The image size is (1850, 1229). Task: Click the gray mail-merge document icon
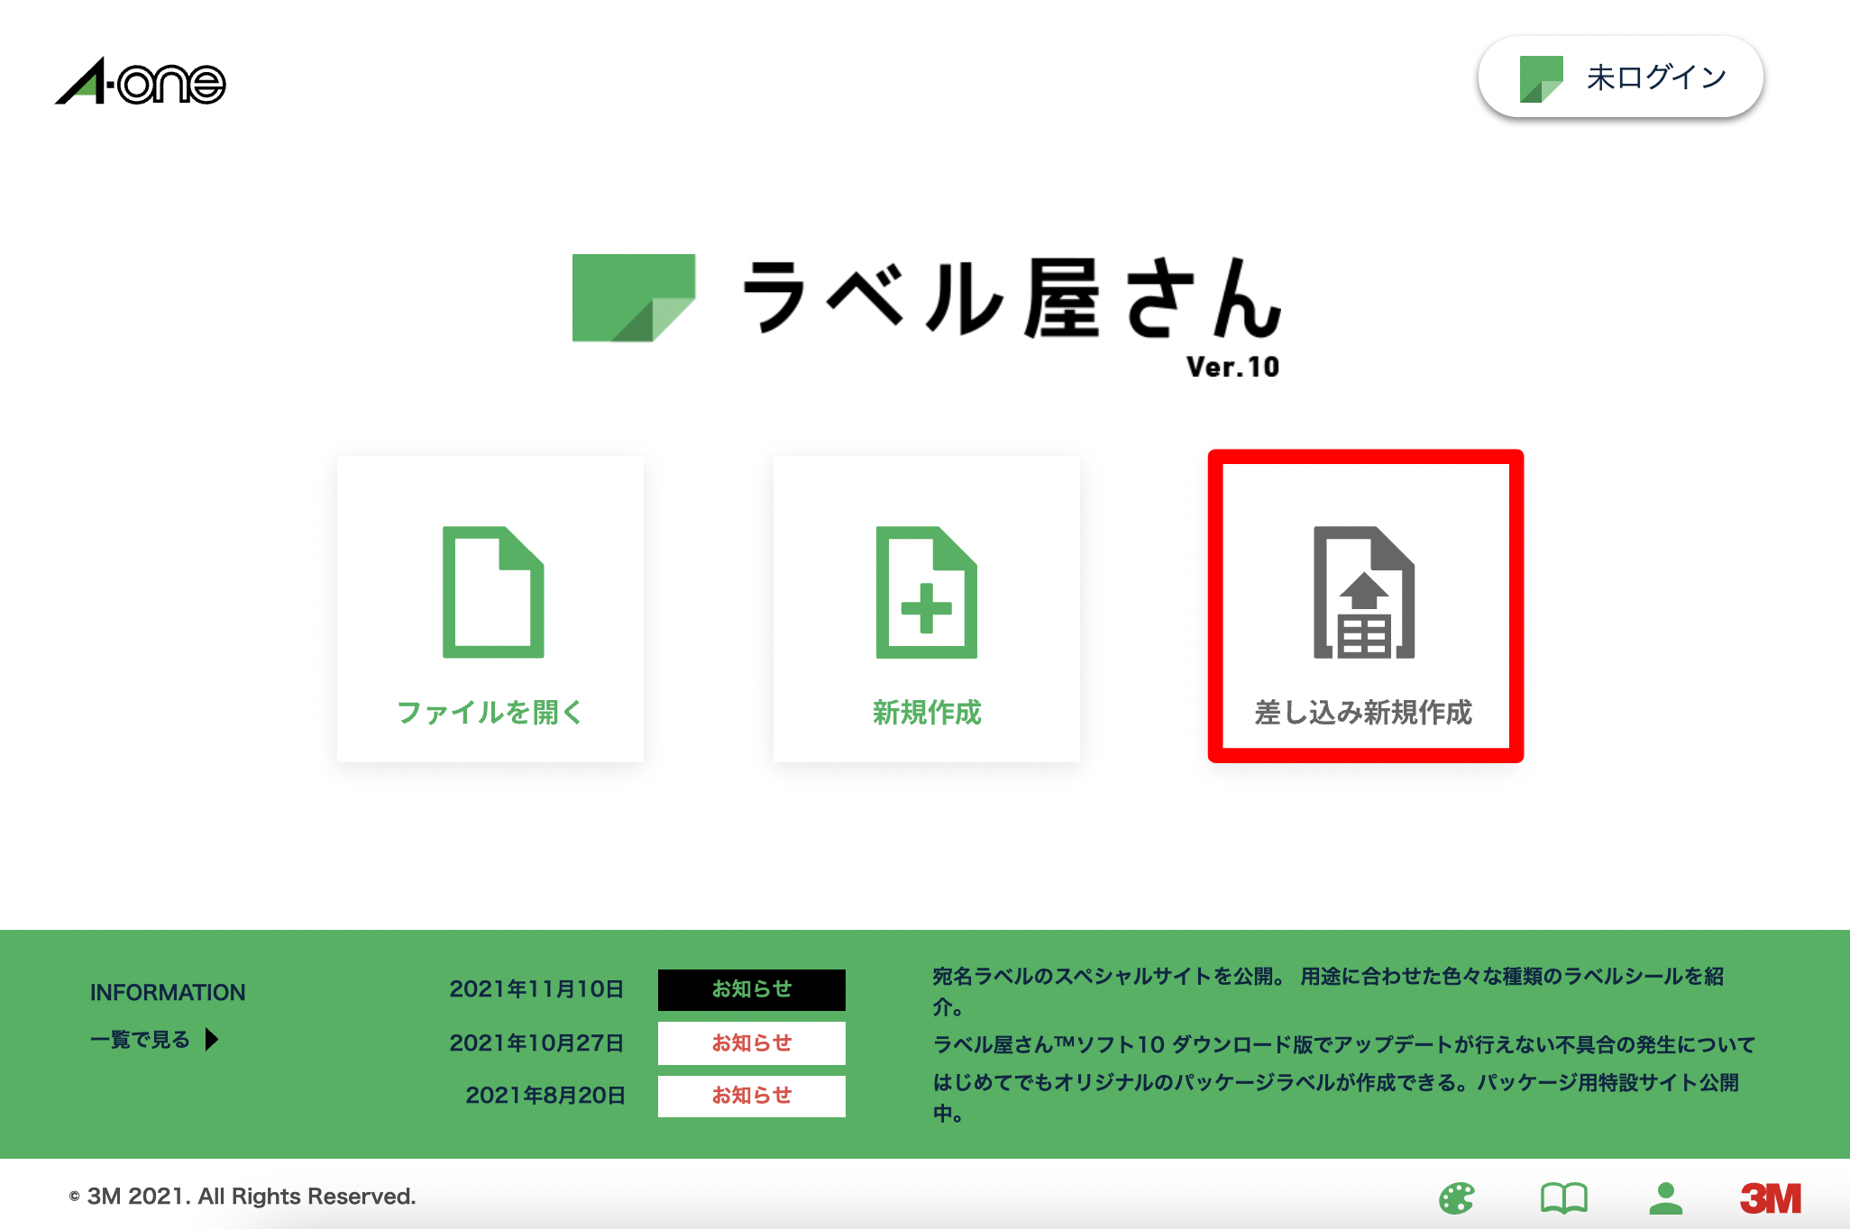coord(1364,592)
